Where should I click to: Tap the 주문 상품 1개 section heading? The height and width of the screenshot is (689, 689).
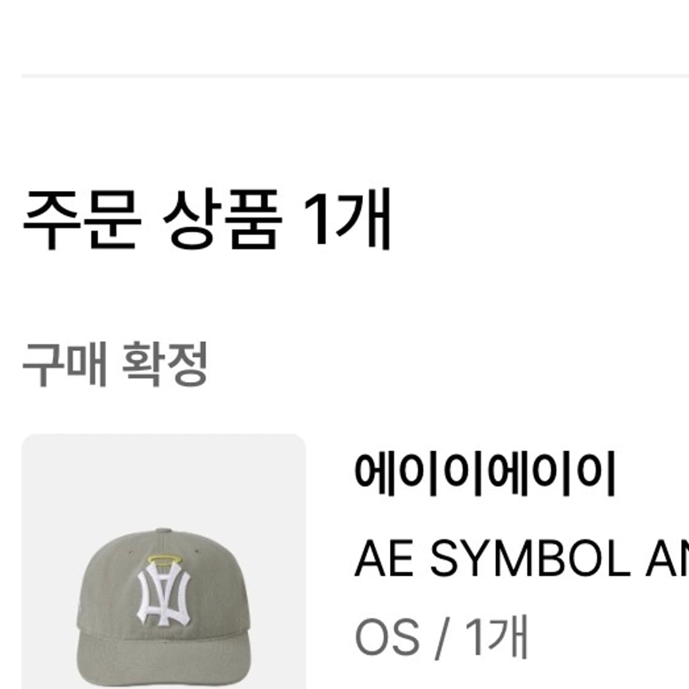[206, 219]
